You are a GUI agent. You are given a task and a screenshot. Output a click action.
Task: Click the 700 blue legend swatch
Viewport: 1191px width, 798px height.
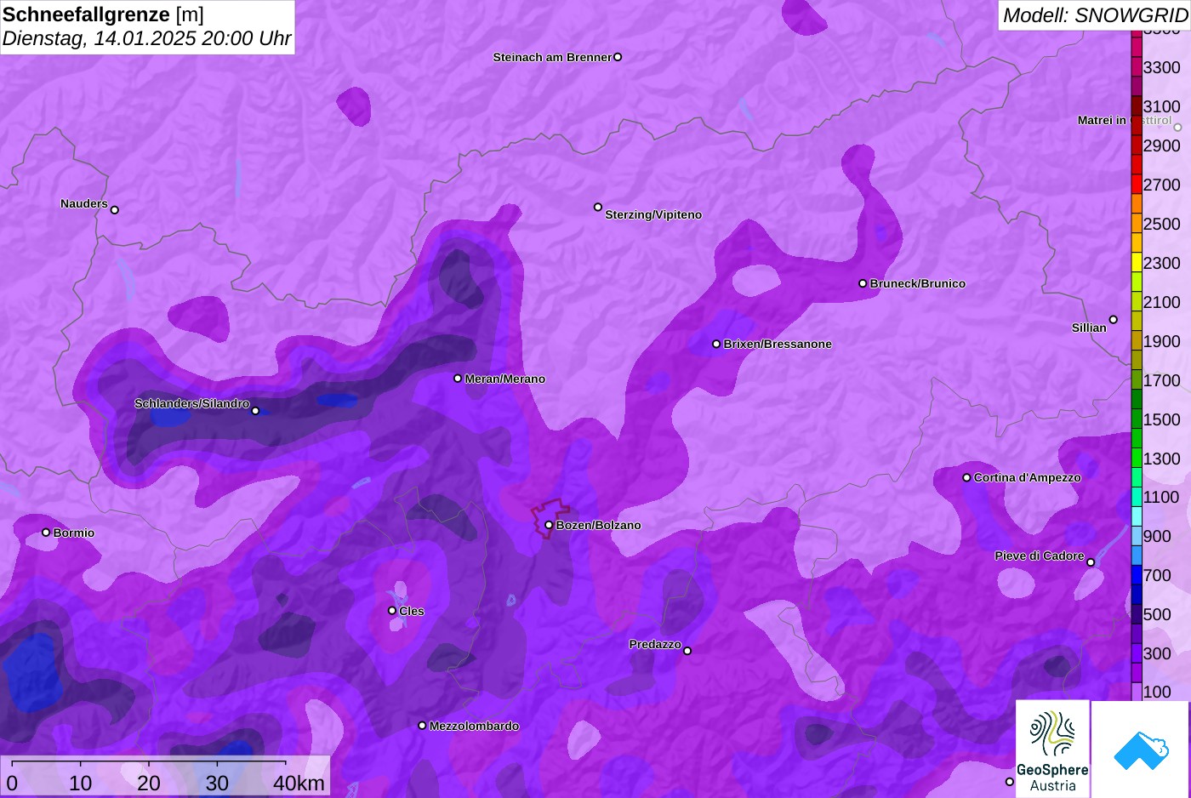coord(1137,576)
